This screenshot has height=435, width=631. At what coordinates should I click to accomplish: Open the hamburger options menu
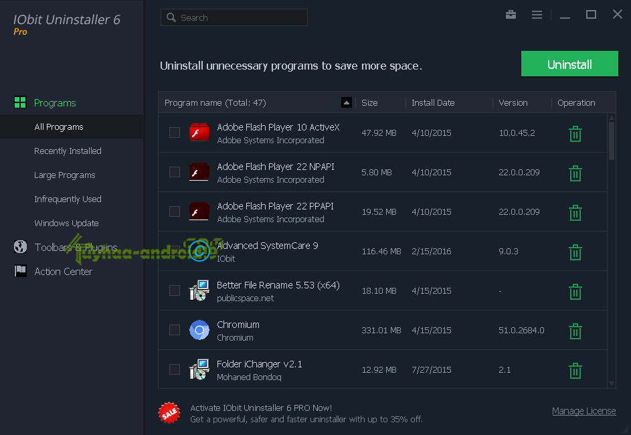click(x=537, y=15)
